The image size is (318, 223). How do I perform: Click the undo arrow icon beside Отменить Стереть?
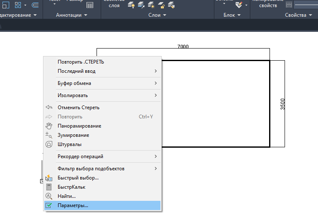click(x=49, y=107)
